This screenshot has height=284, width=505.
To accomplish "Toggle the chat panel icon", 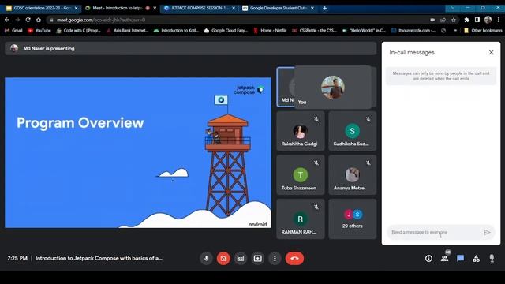I will [461, 258].
